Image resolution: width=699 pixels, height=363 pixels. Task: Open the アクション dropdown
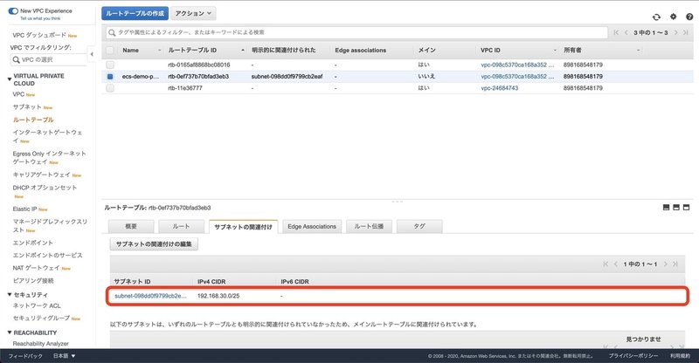click(193, 13)
